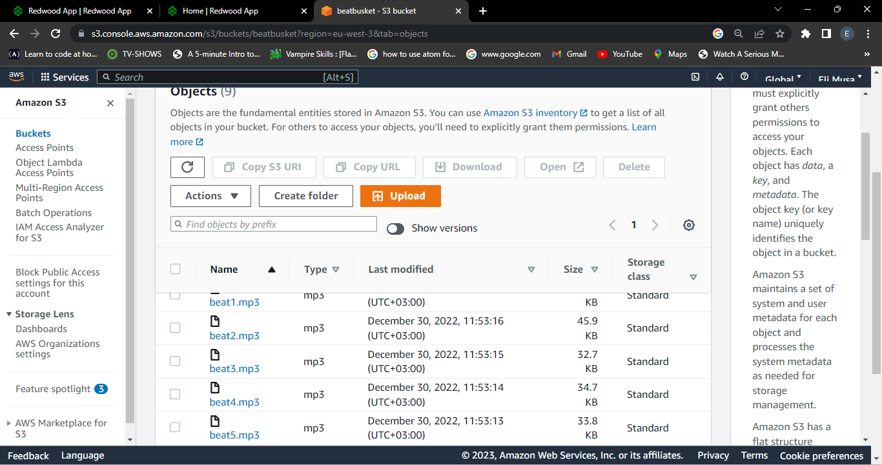Sort by Name column arrow

click(272, 270)
